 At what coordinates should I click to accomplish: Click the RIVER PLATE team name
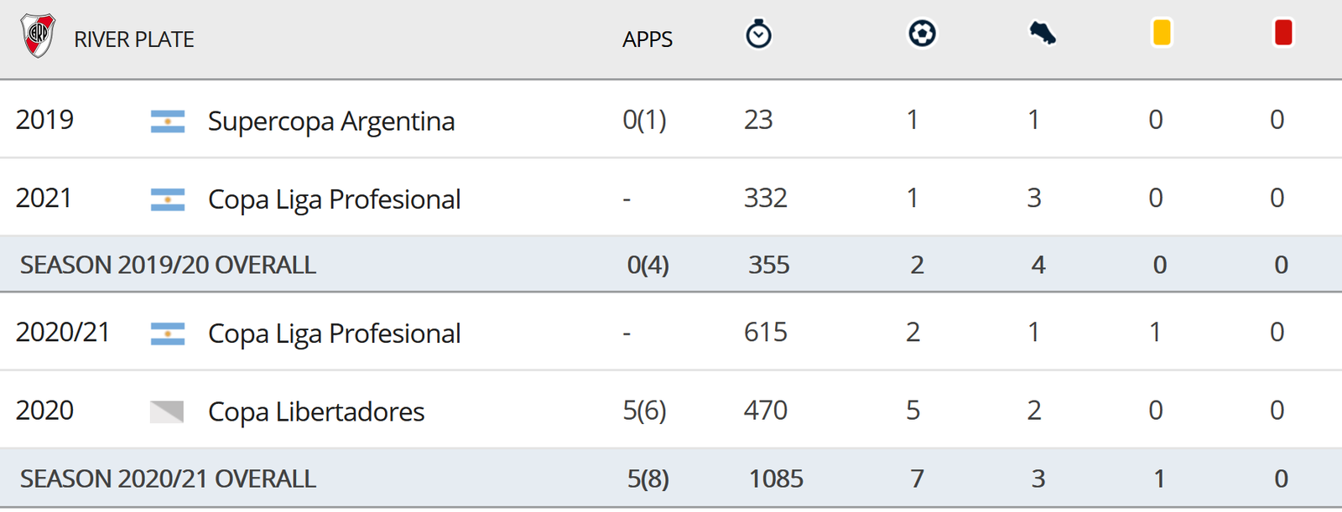point(134,39)
